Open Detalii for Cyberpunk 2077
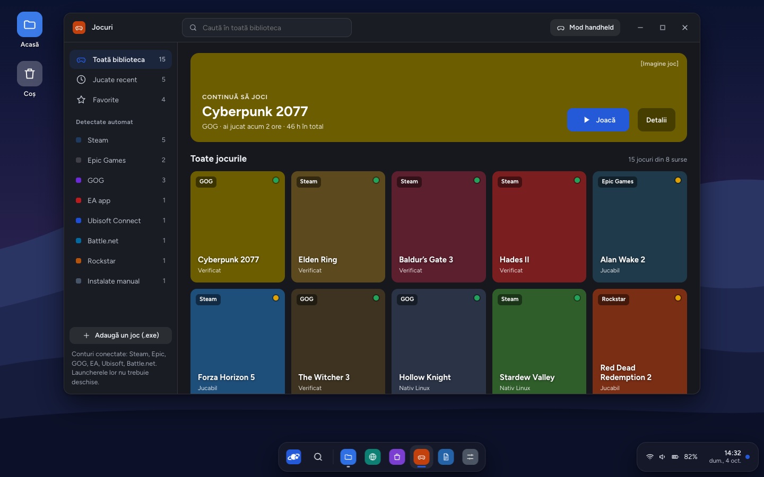The height and width of the screenshot is (477, 764). (656, 120)
